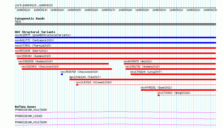Click ruler position 149809120

pos(23,10)
